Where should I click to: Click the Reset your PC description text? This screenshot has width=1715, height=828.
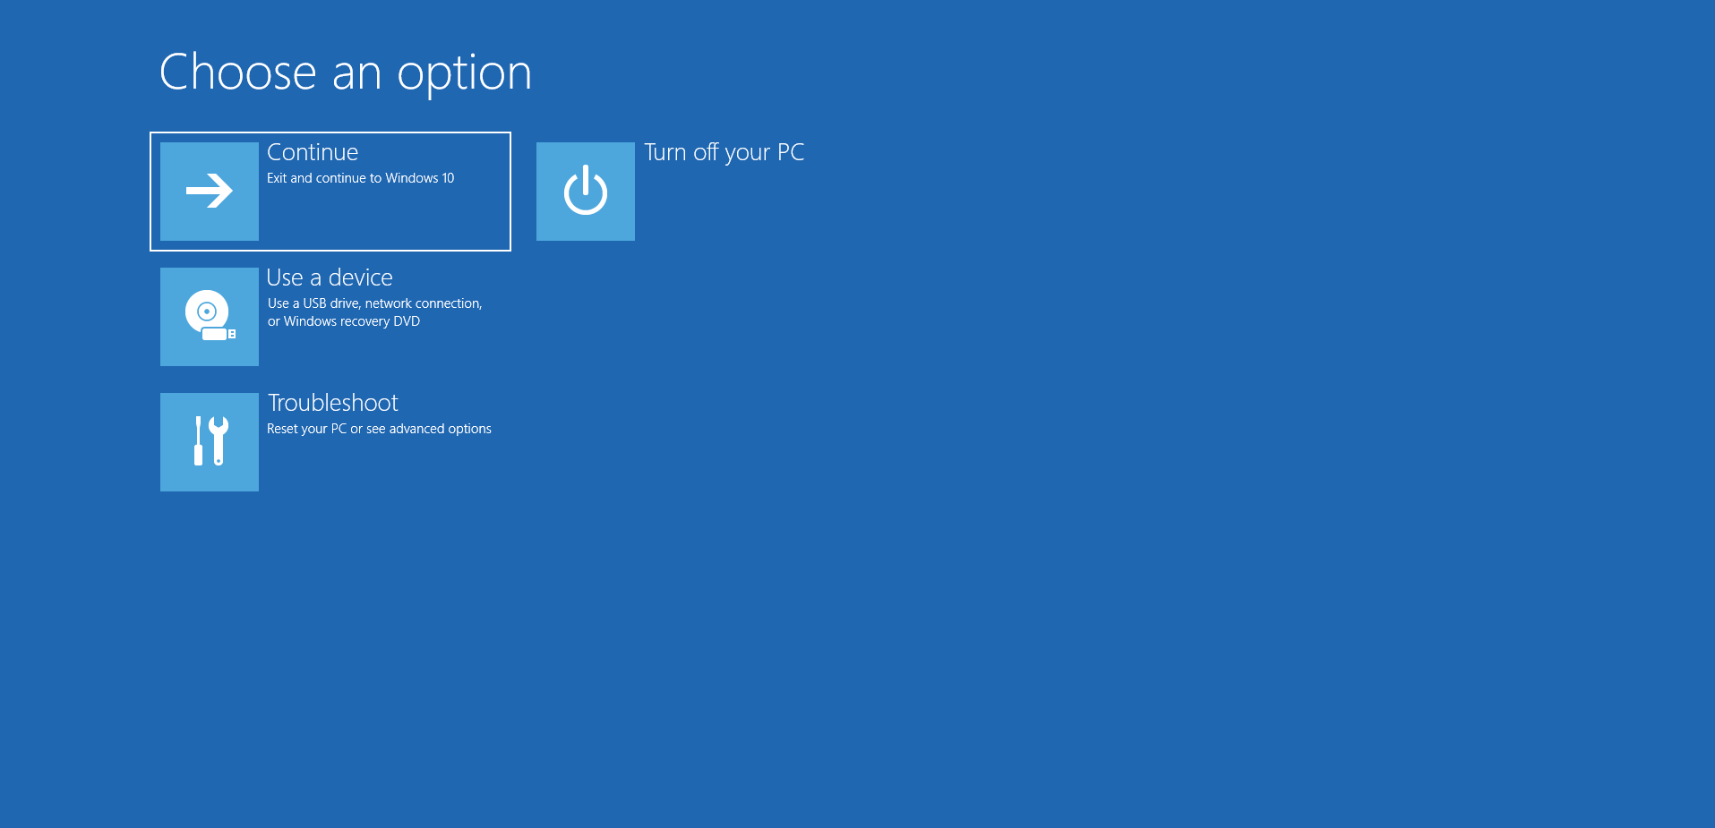click(379, 428)
